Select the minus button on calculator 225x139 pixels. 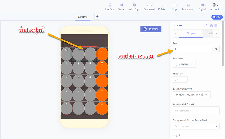102,81
